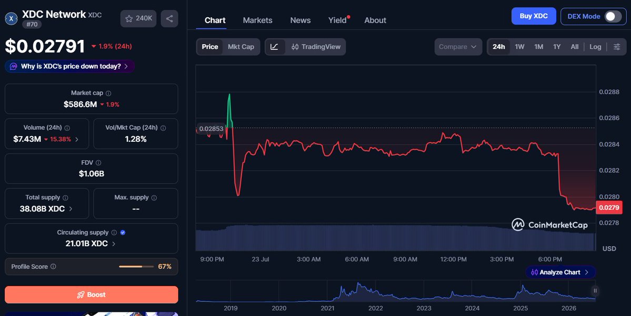
Task: Click Profile Score info icon
Action: pos(53,267)
